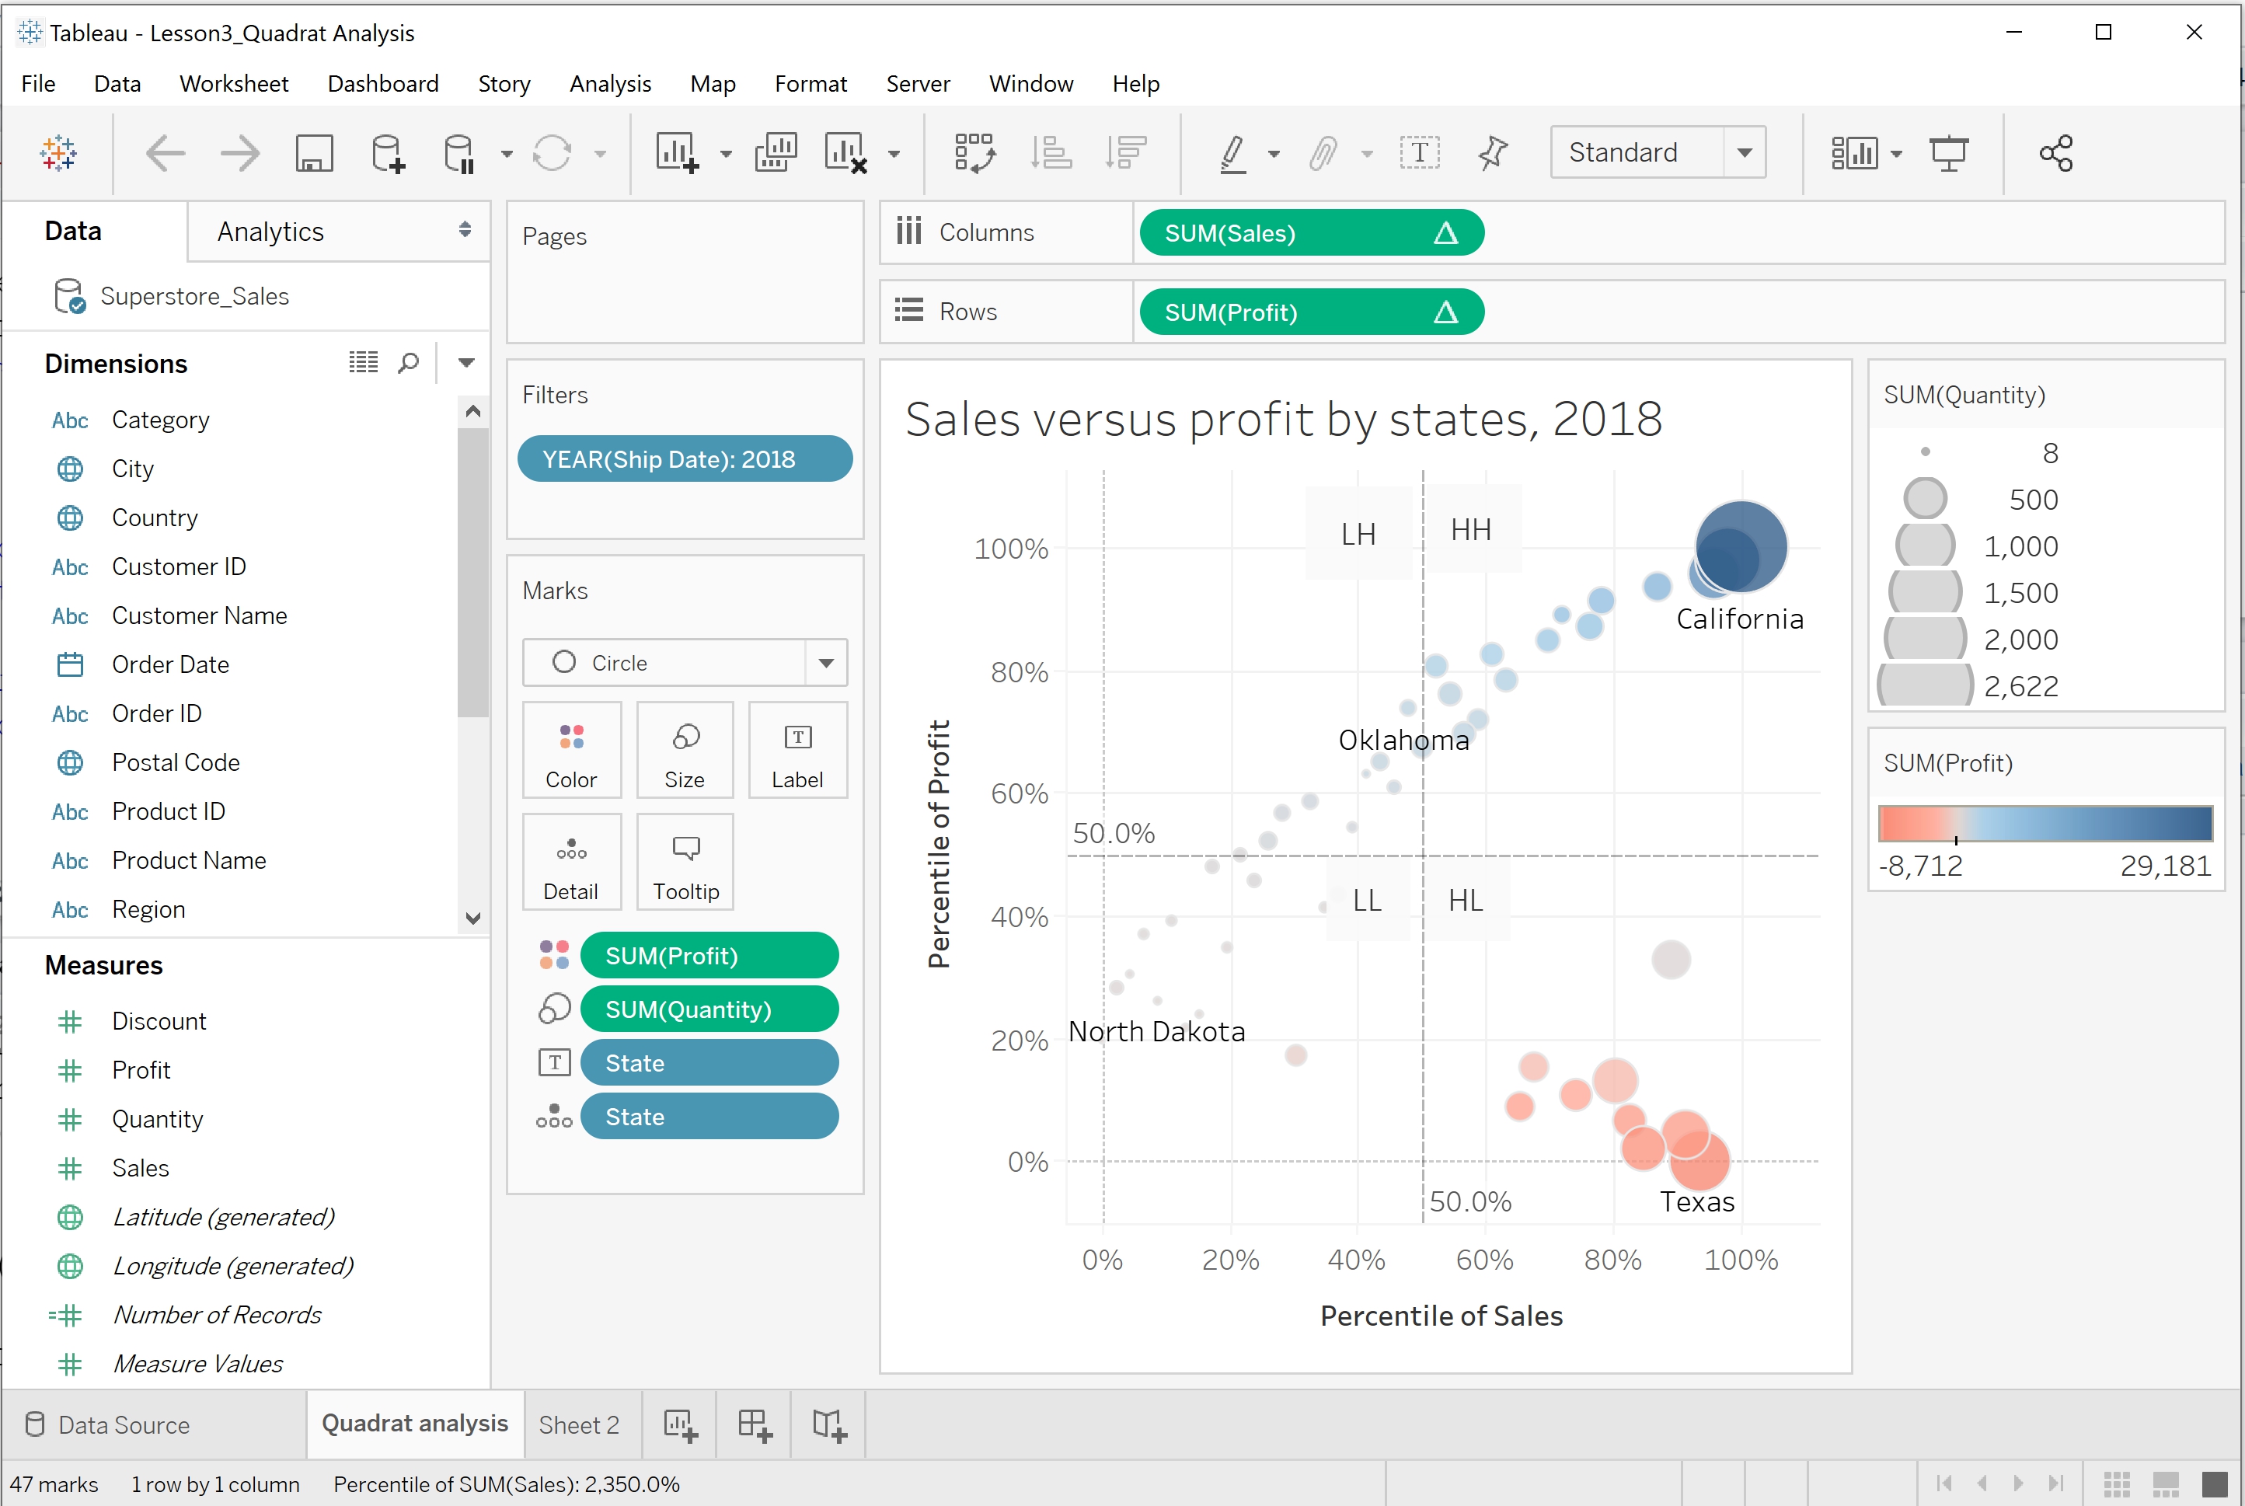The width and height of the screenshot is (2245, 1506).
Task: Click the Sort Ascending toolbar icon
Action: pyautogui.click(x=1051, y=153)
